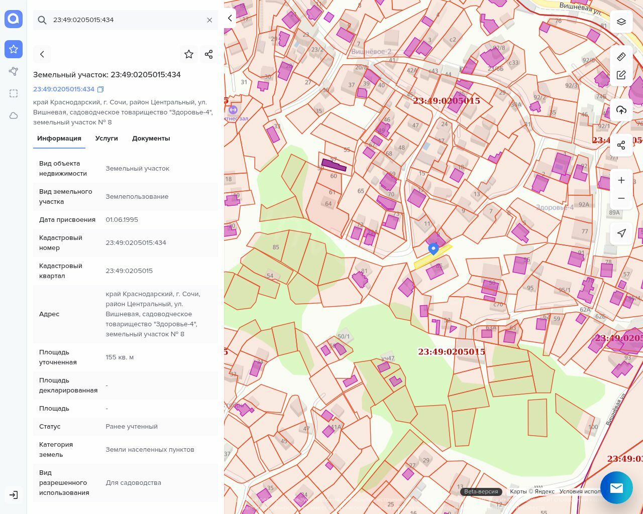Collapse the left information panel
This screenshot has height=514, width=643.
tap(230, 19)
